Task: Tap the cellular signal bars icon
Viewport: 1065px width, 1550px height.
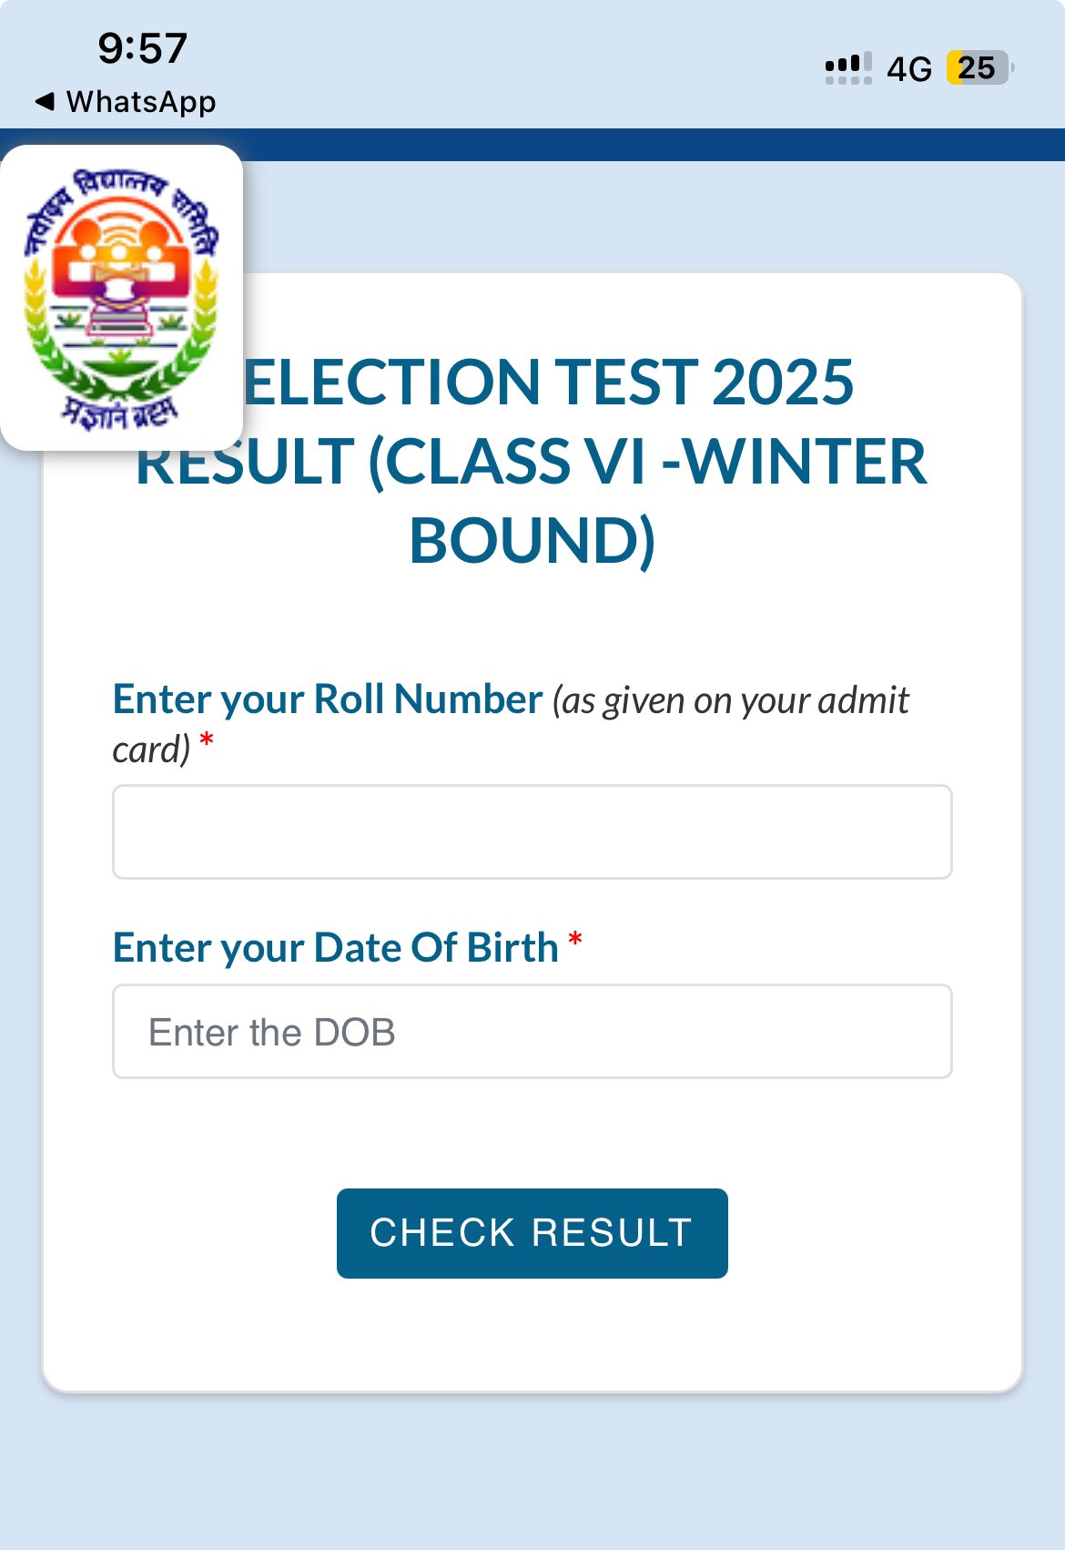Action: coord(848,68)
